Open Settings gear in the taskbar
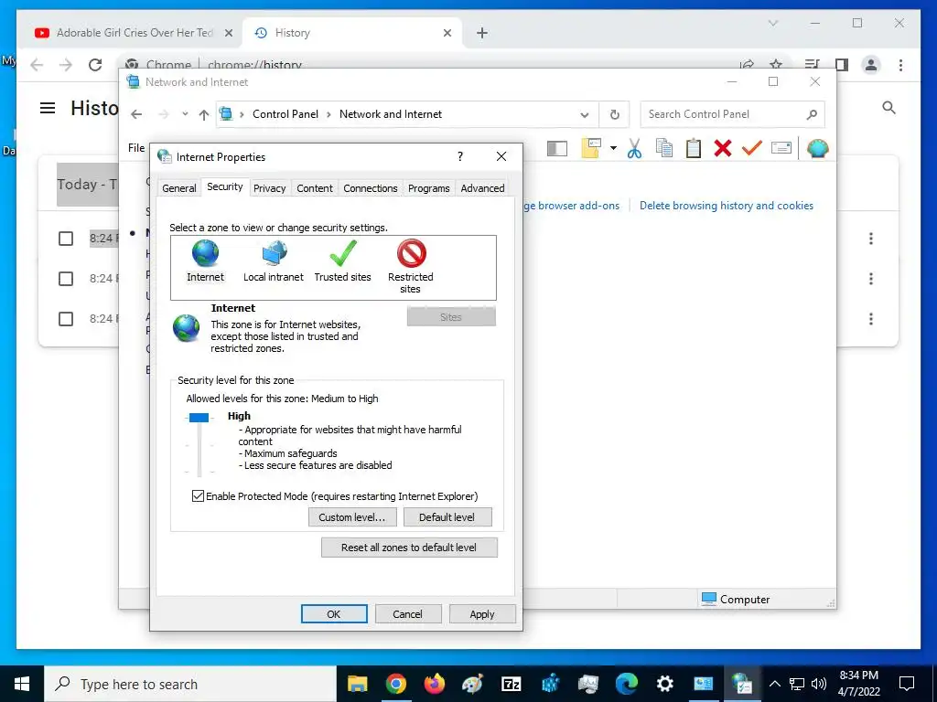Viewport: 937px width, 702px height. pos(664,684)
